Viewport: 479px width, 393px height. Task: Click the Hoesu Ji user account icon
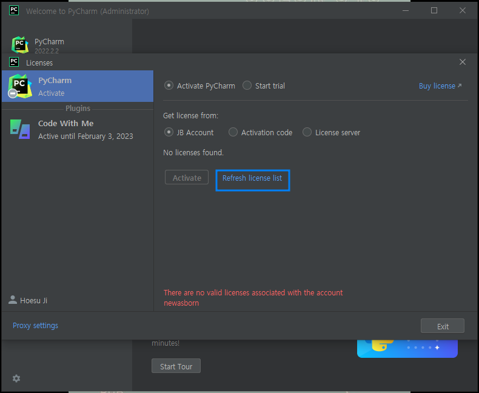[x=13, y=300]
